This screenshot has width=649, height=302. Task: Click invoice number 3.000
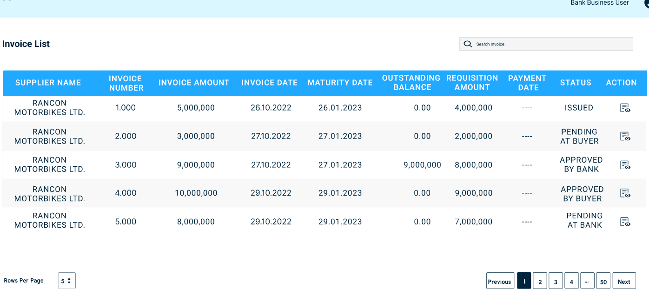(x=126, y=165)
